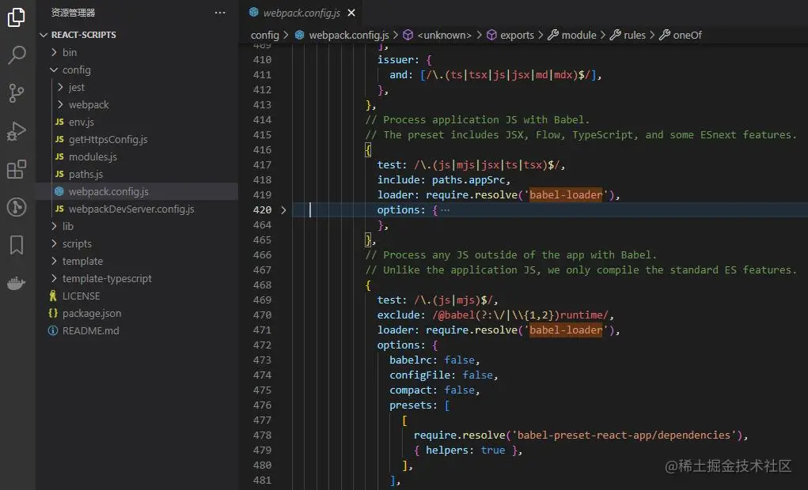Expand the template folder
808x490 pixels.
pos(54,261)
